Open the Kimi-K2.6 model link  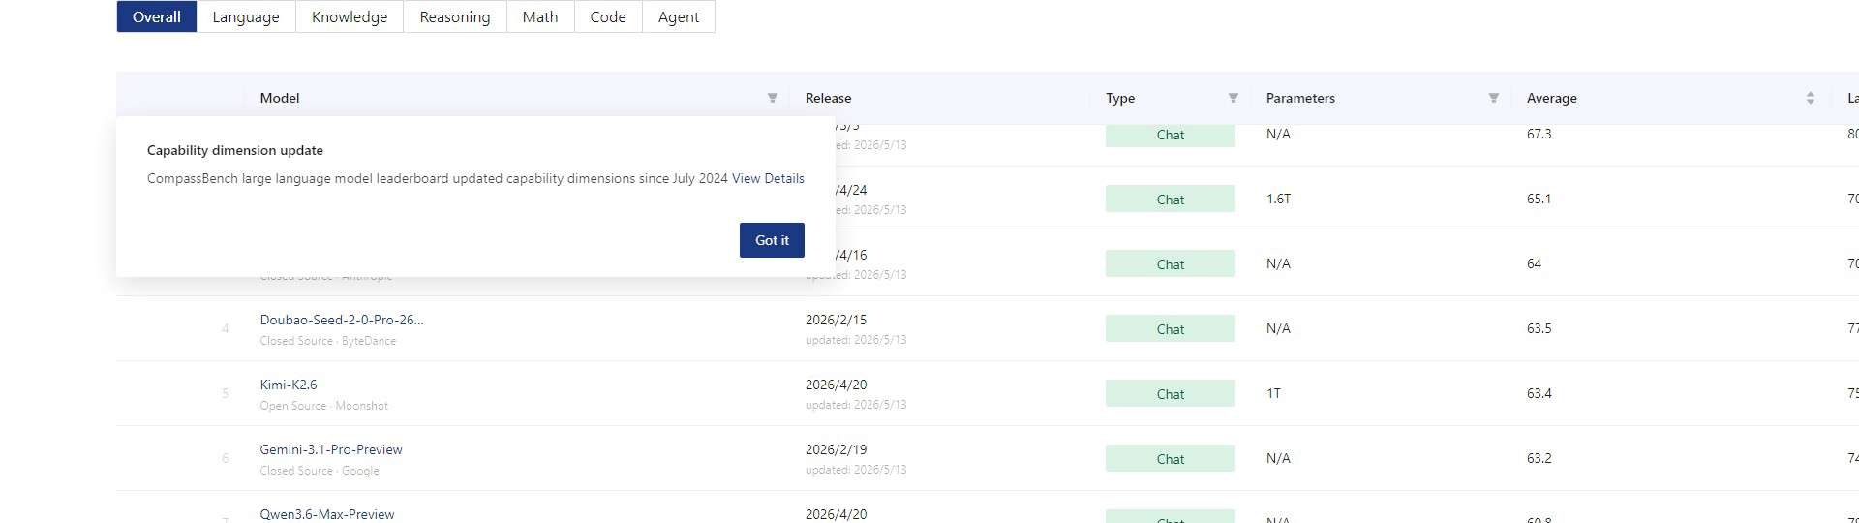(289, 385)
